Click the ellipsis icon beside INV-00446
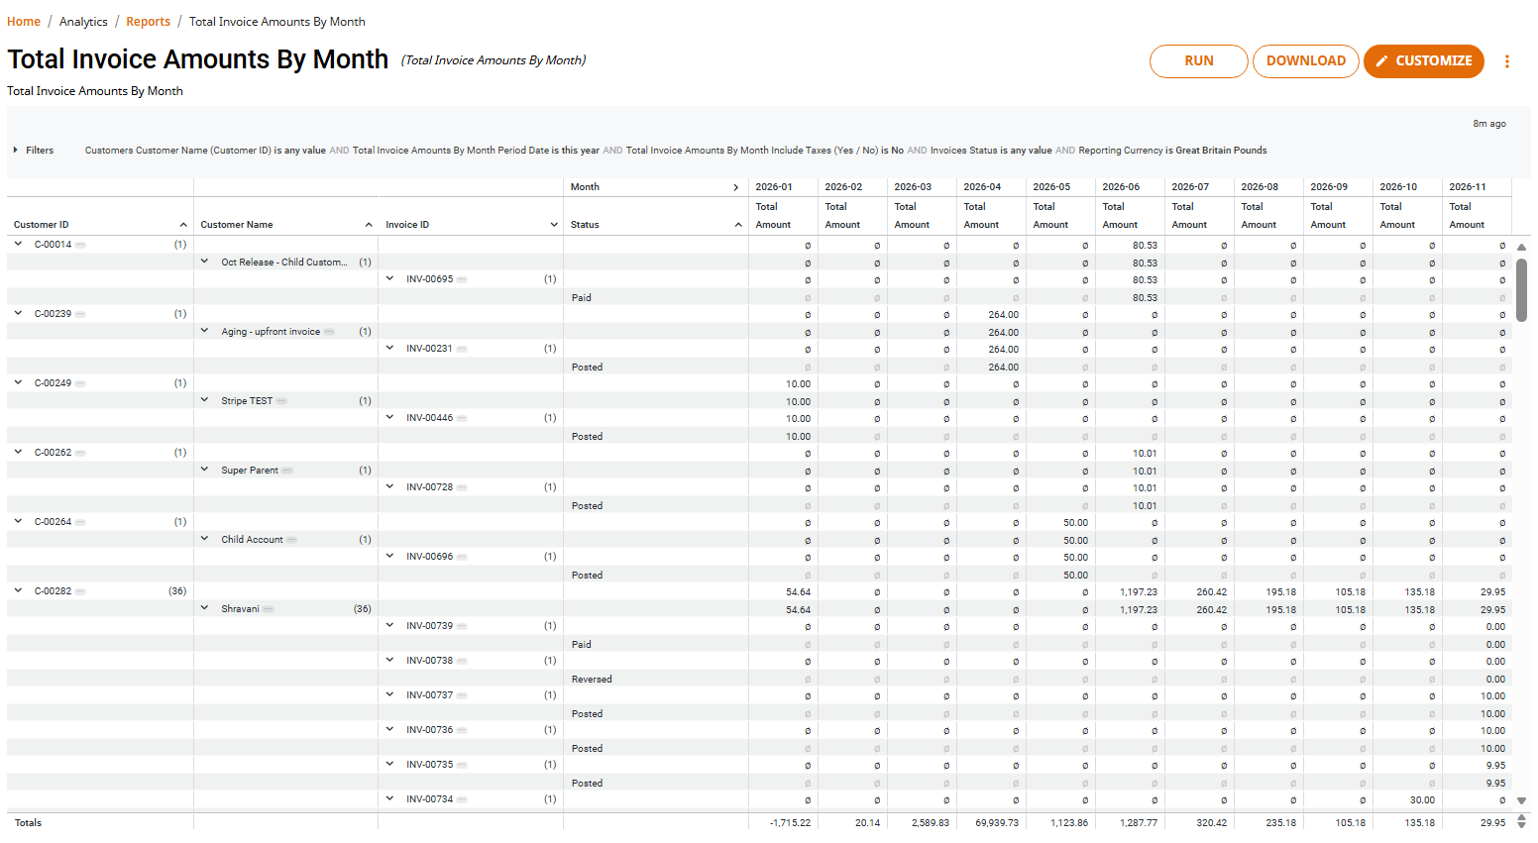The height and width of the screenshot is (843, 1538). 462,418
